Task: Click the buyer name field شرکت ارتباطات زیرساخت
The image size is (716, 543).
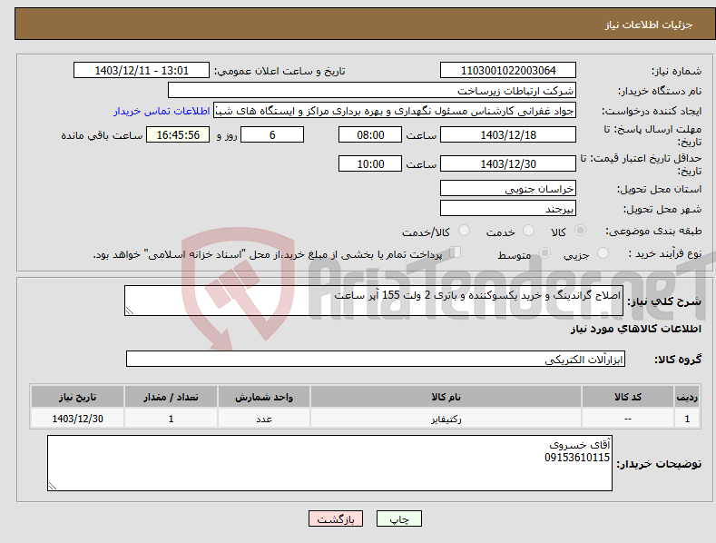Action: coord(372,91)
